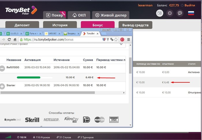
Task: Switch to the Депозит tab
Action: 22,25
